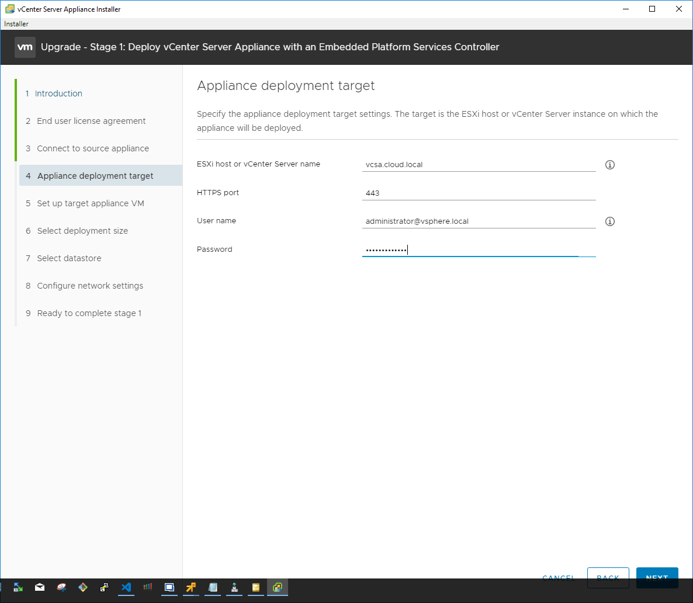Viewport: 693px width, 603px height.
Task: Launch Snipping Tool from taskbar
Action: [61, 587]
